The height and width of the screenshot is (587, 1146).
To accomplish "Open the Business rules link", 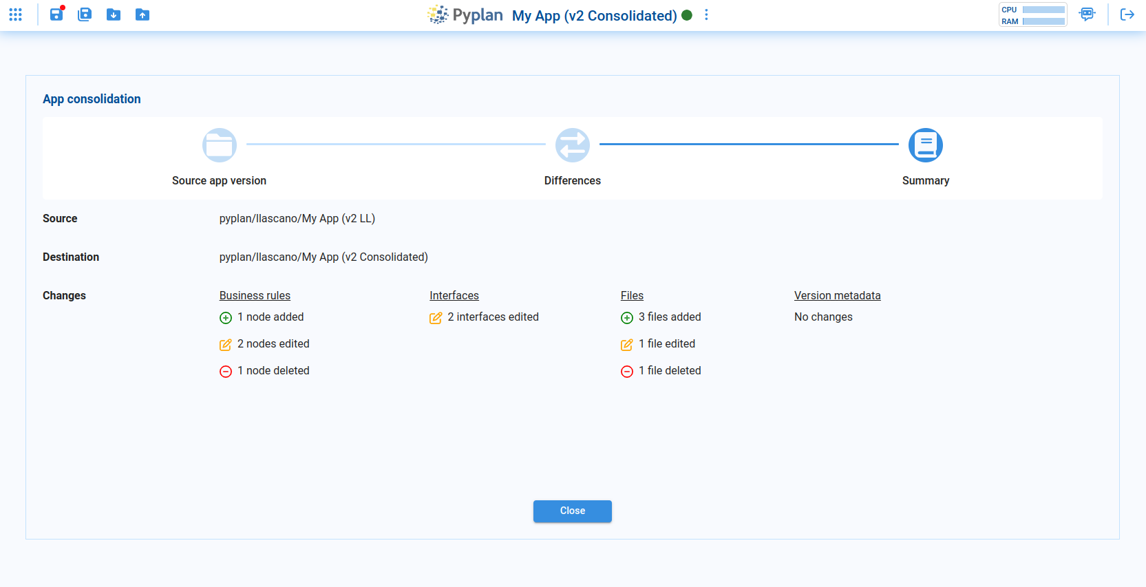I will (x=255, y=295).
